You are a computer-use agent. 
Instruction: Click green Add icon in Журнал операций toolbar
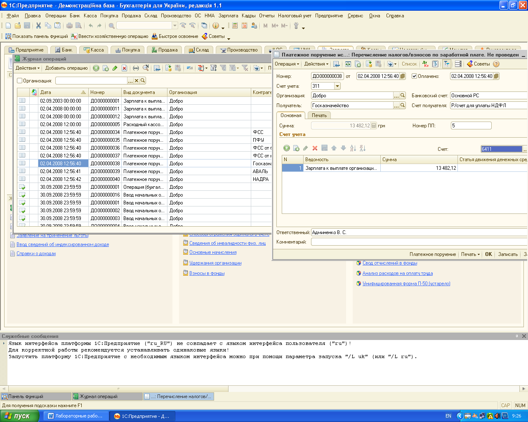coord(96,68)
